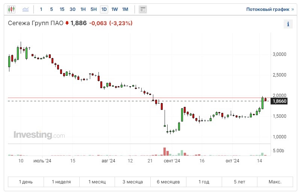Select the candlestick chart type icon
The width and height of the screenshot is (301, 195).
click(11, 9)
